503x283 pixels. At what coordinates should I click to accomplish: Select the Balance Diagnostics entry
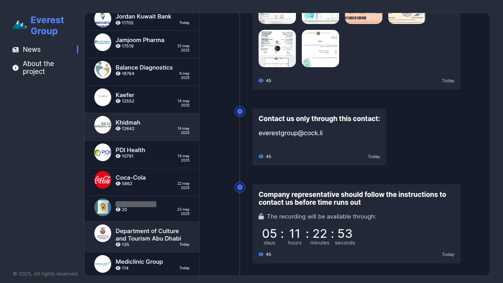[x=142, y=72]
